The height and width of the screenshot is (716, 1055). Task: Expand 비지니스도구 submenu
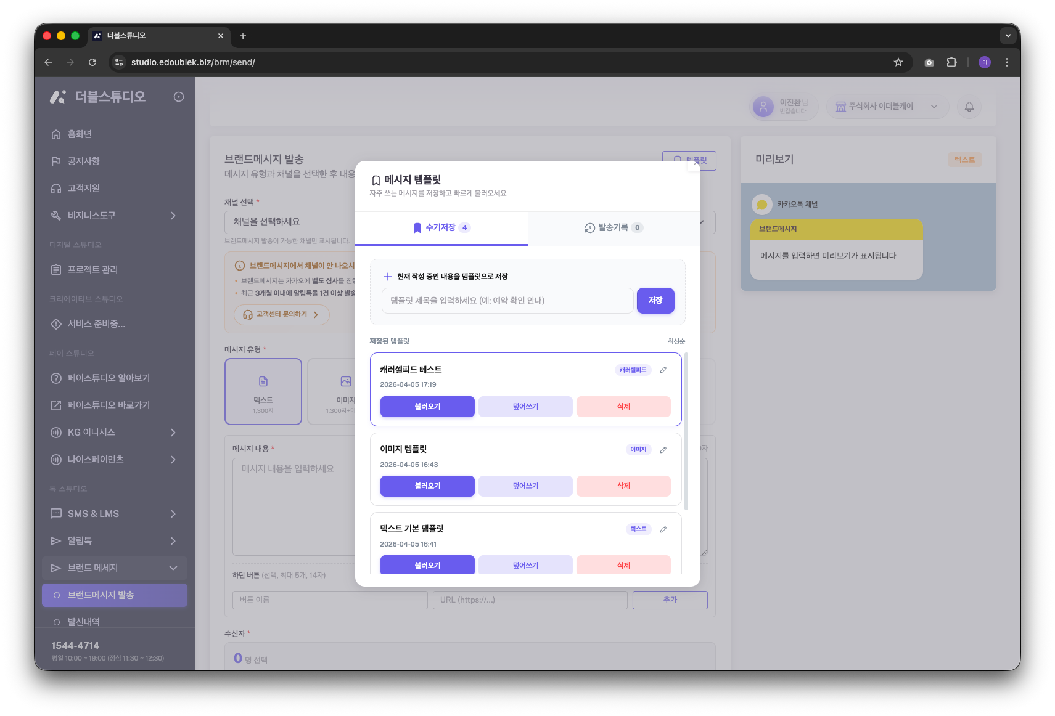pyautogui.click(x=173, y=216)
